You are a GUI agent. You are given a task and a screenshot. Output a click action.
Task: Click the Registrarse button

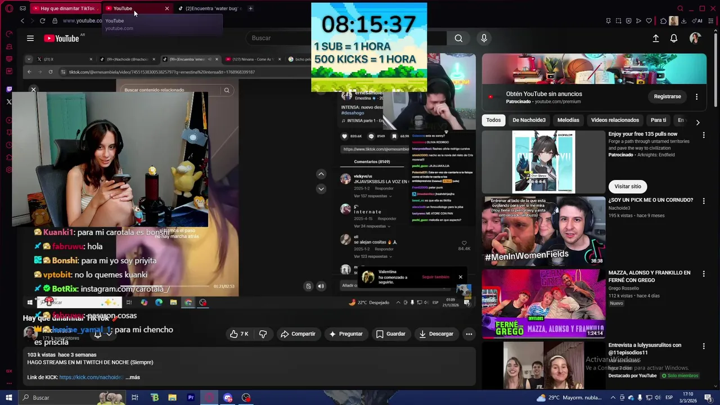coord(667,97)
